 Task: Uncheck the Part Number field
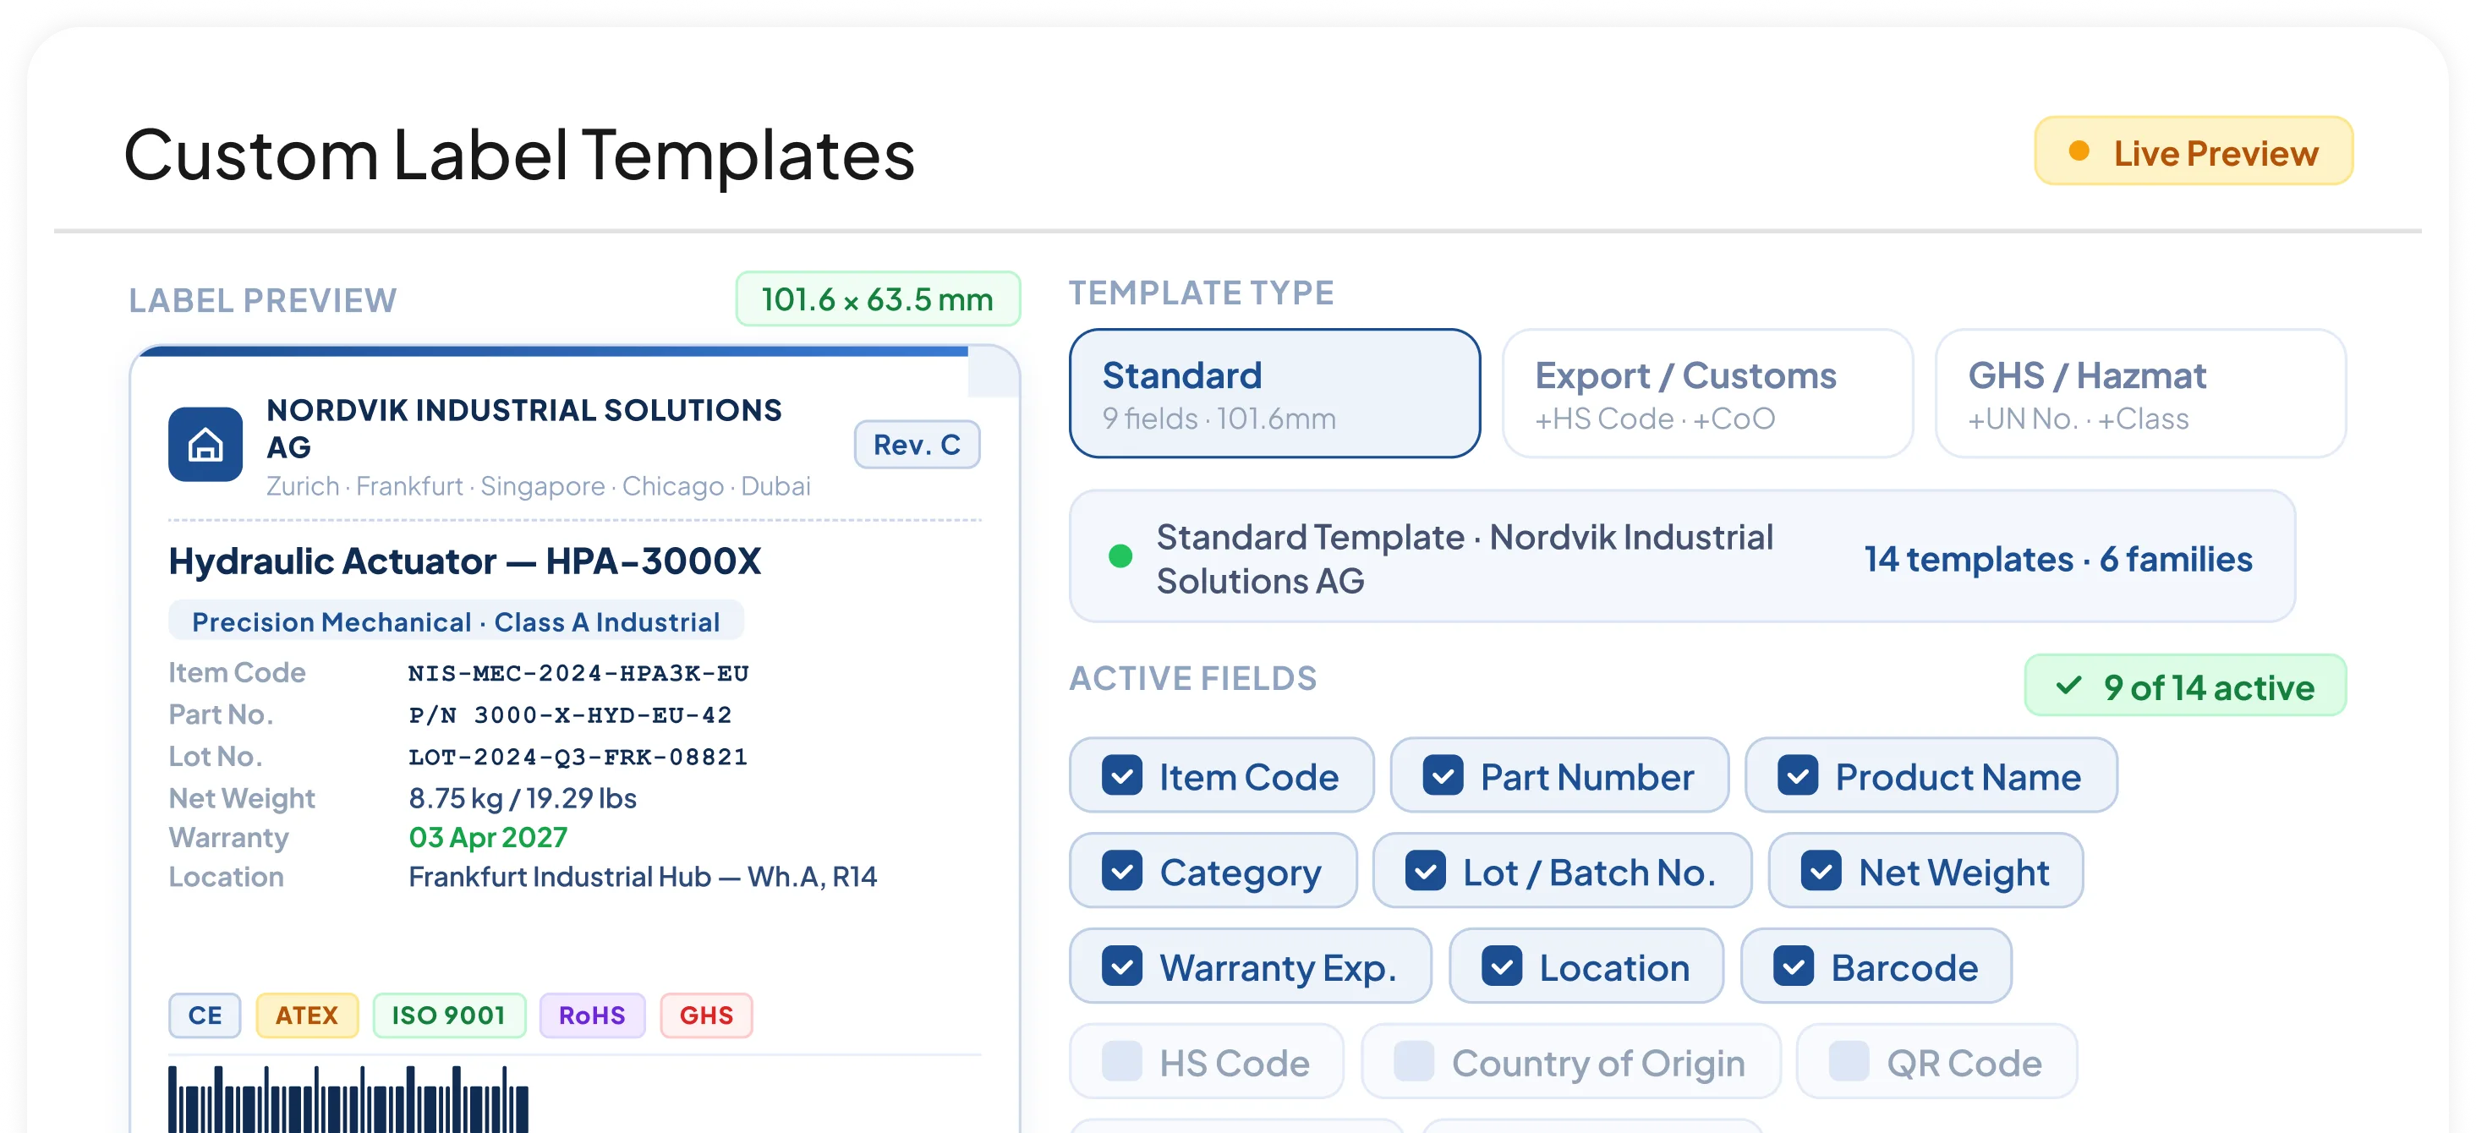tap(1443, 775)
